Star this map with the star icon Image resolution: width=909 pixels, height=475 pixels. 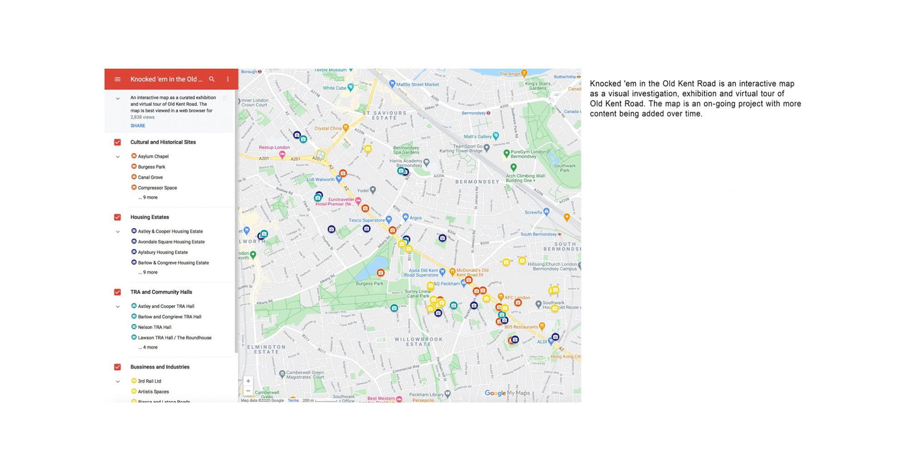pyautogui.click(x=225, y=98)
